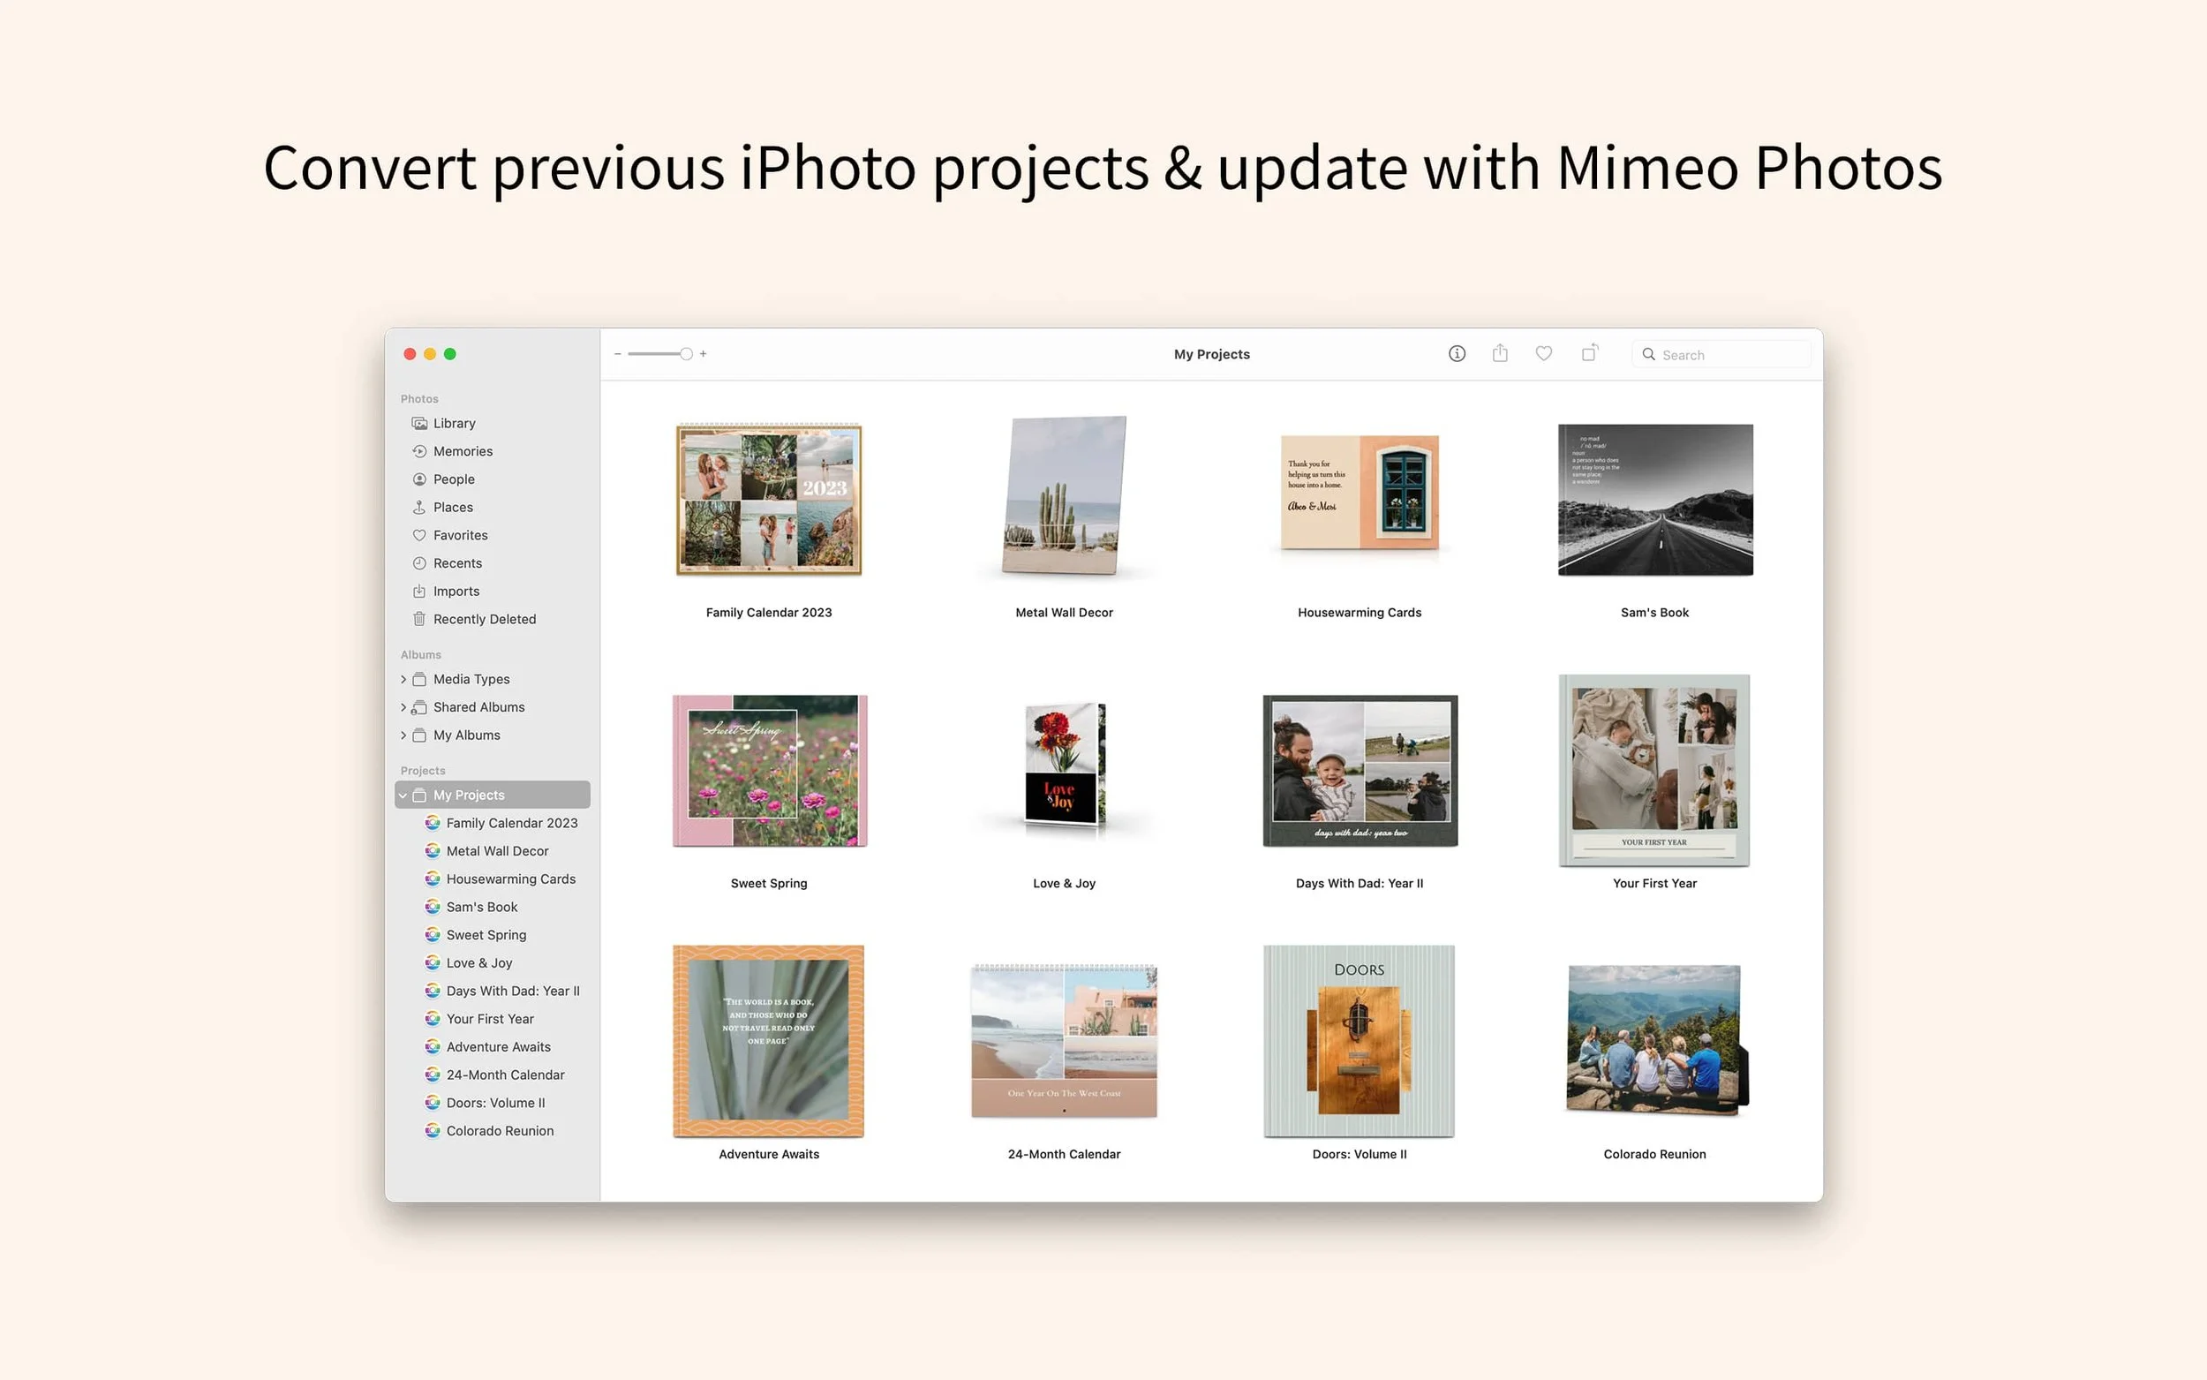Click the Memories label in sidebar

(x=463, y=451)
